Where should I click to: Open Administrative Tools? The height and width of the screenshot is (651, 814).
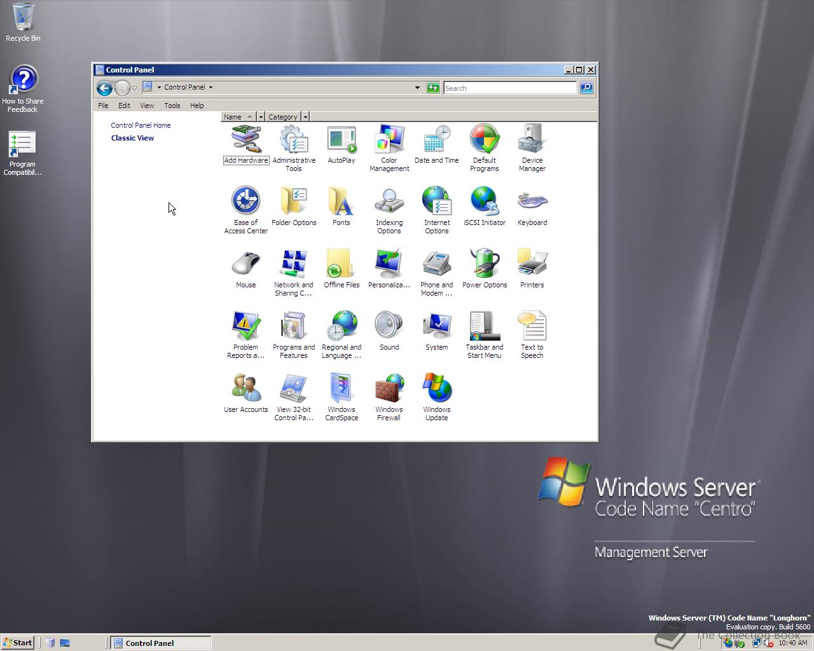click(294, 149)
